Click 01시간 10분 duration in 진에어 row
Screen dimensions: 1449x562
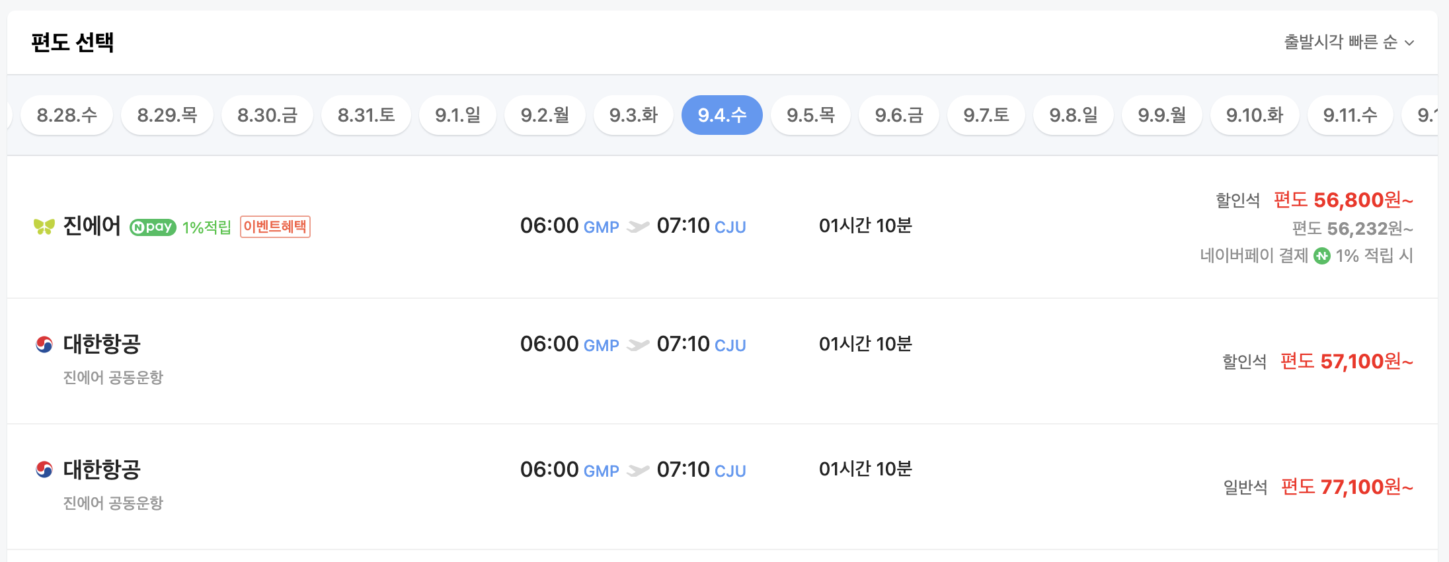tap(865, 226)
